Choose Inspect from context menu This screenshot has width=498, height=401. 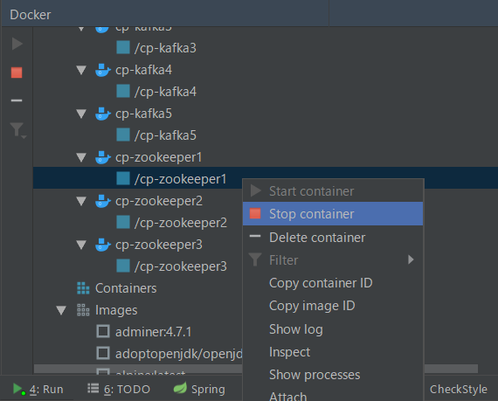[x=333, y=352]
